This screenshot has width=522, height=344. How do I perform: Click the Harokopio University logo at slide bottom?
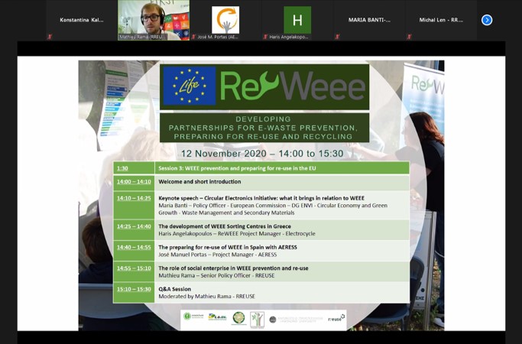[296, 320]
